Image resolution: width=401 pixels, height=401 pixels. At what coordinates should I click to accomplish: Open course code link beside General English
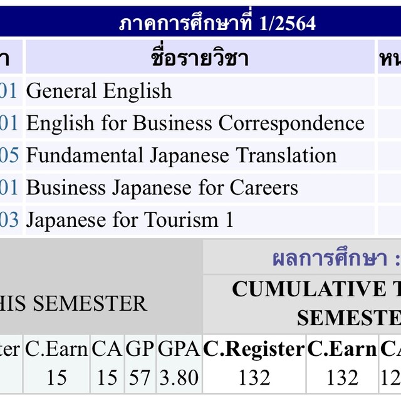point(9,91)
